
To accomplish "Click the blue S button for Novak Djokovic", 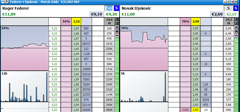I will 236,8.
